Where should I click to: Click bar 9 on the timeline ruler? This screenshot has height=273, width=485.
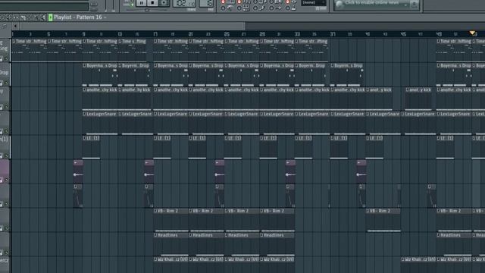click(x=83, y=34)
